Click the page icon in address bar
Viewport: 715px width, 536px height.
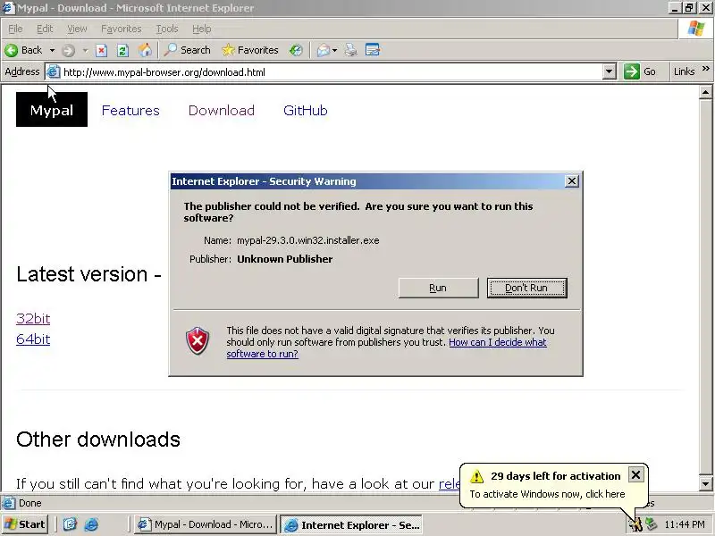(x=54, y=72)
